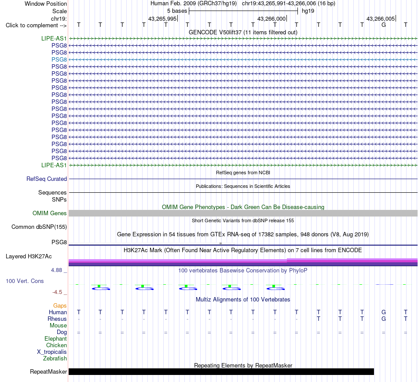Select the Rhesus alignment row label
Viewport: 418px width, 382px height.
57,319
